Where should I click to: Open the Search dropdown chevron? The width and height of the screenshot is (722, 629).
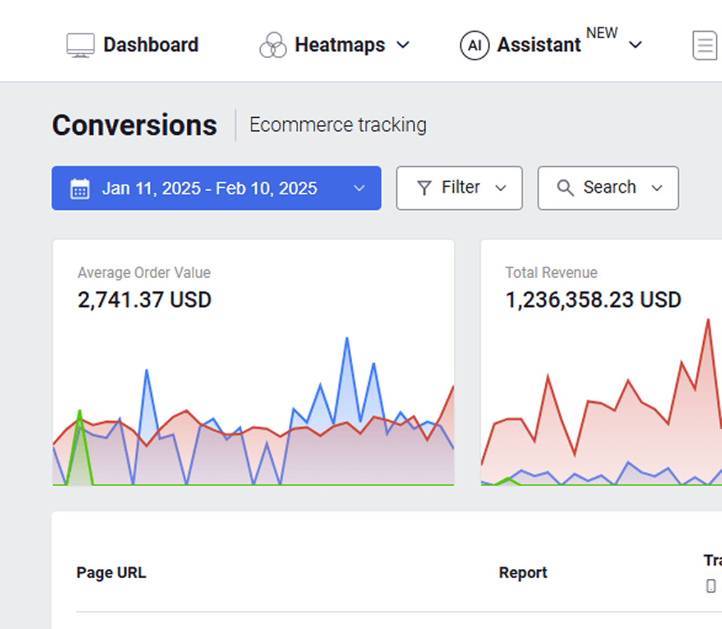pos(657,188)
